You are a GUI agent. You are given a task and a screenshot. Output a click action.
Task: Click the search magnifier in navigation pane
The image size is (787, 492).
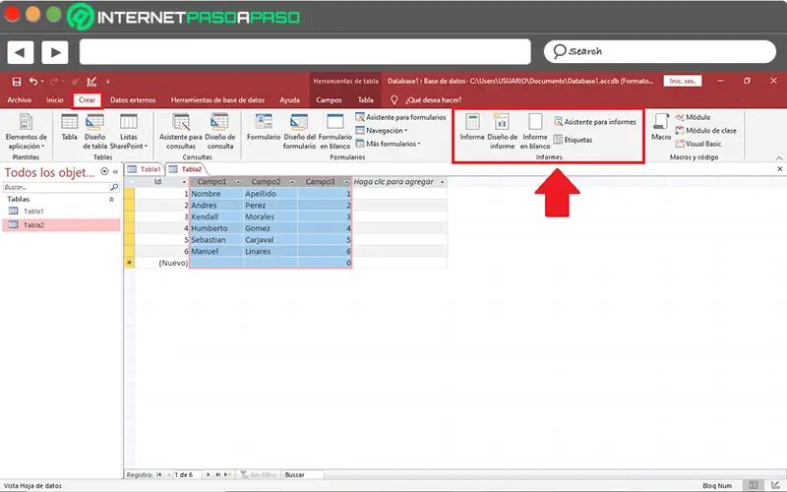point(114,187)
